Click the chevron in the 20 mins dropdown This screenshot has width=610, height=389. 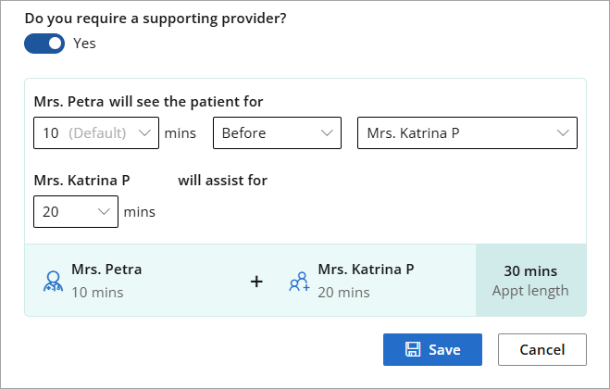[104, 212]
